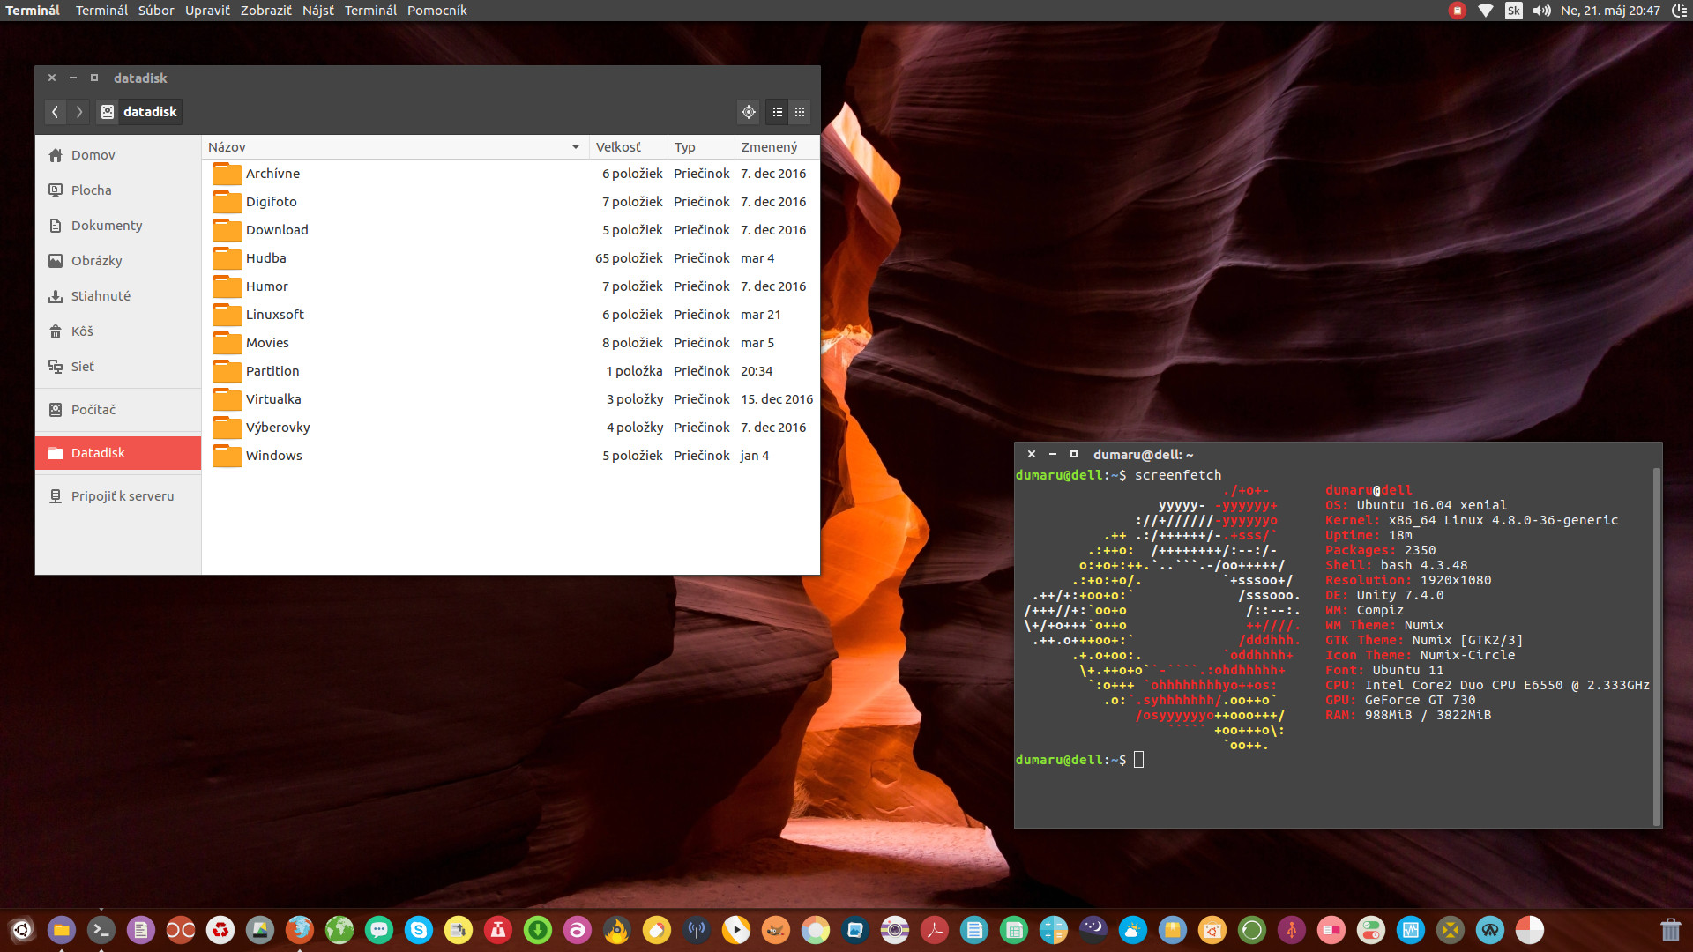The height and width of the screenshot is (952, 1693).
Task: Switch to list view in file manager
Action: [777, 112]
